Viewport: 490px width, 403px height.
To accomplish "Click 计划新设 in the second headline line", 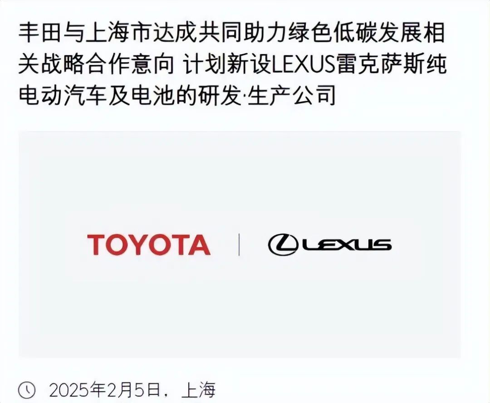I will [226, 65].
